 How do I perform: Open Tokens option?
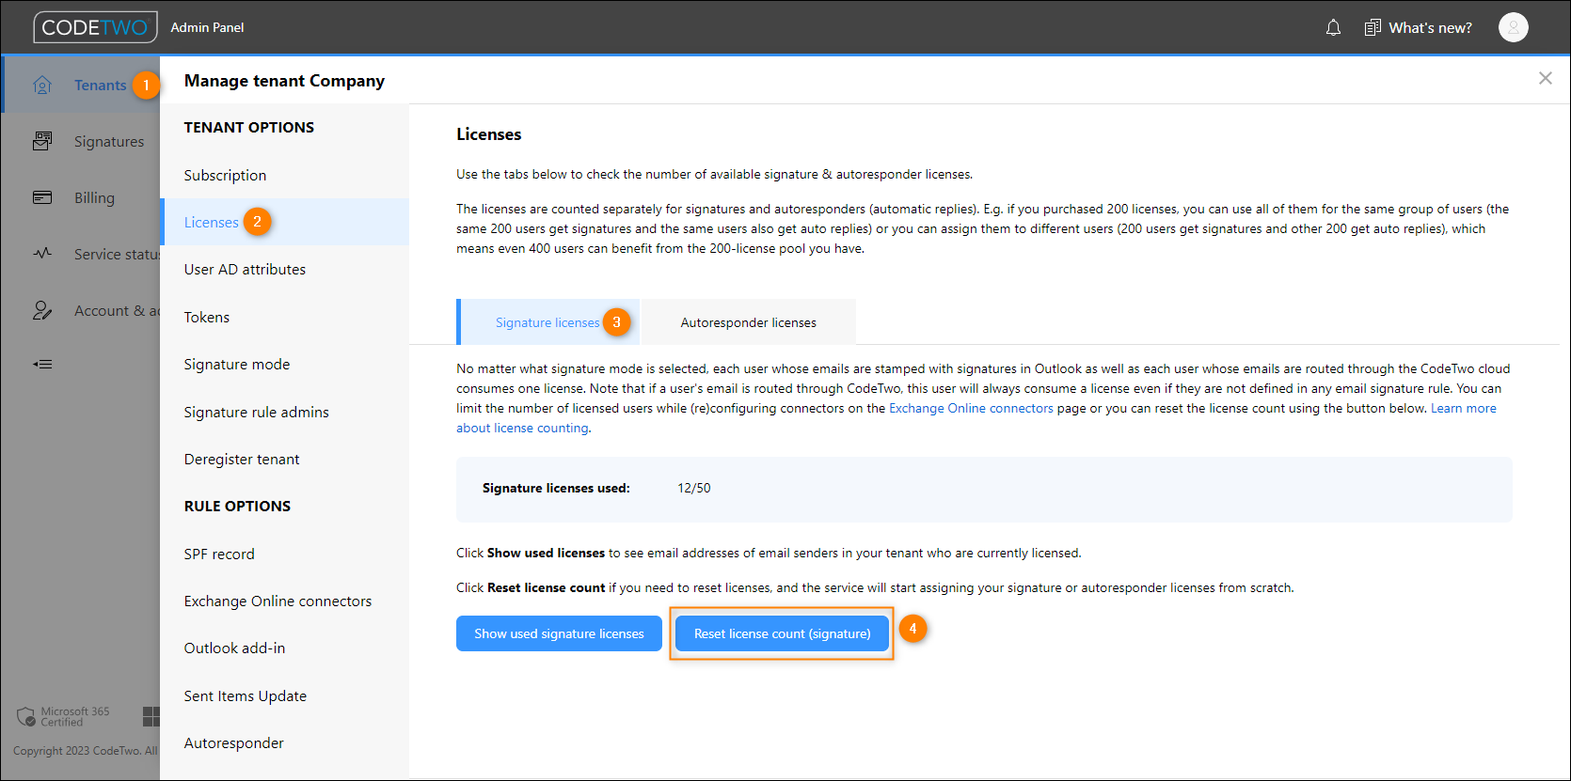tap(206, 318)
